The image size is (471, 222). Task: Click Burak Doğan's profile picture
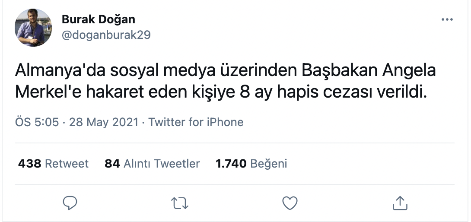pos(33,27)
